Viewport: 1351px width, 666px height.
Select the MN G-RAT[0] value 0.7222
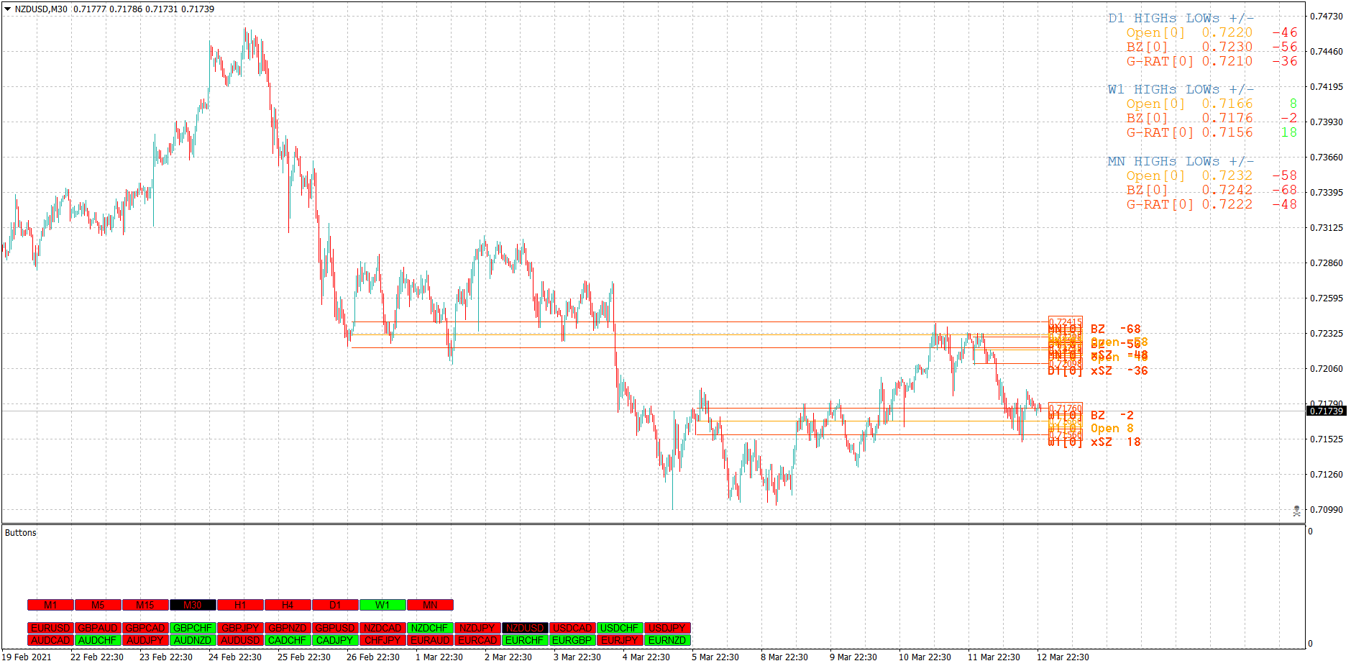pos(1227,204)
